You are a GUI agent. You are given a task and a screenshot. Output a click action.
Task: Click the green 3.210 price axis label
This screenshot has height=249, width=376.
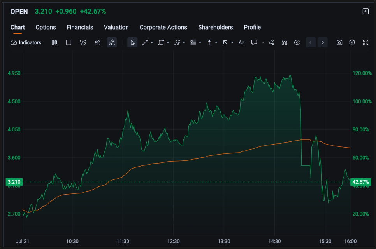(x=14, y=182)
